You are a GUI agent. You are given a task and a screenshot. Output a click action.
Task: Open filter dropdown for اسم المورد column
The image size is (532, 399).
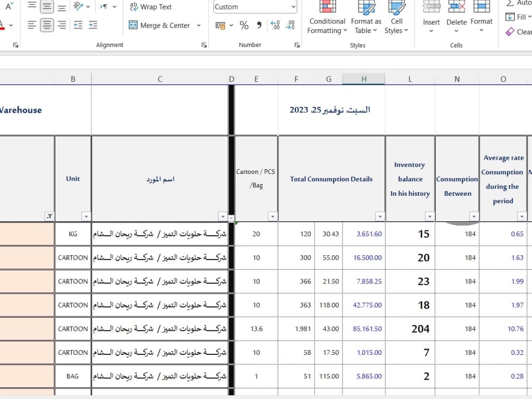coord(222,216)
